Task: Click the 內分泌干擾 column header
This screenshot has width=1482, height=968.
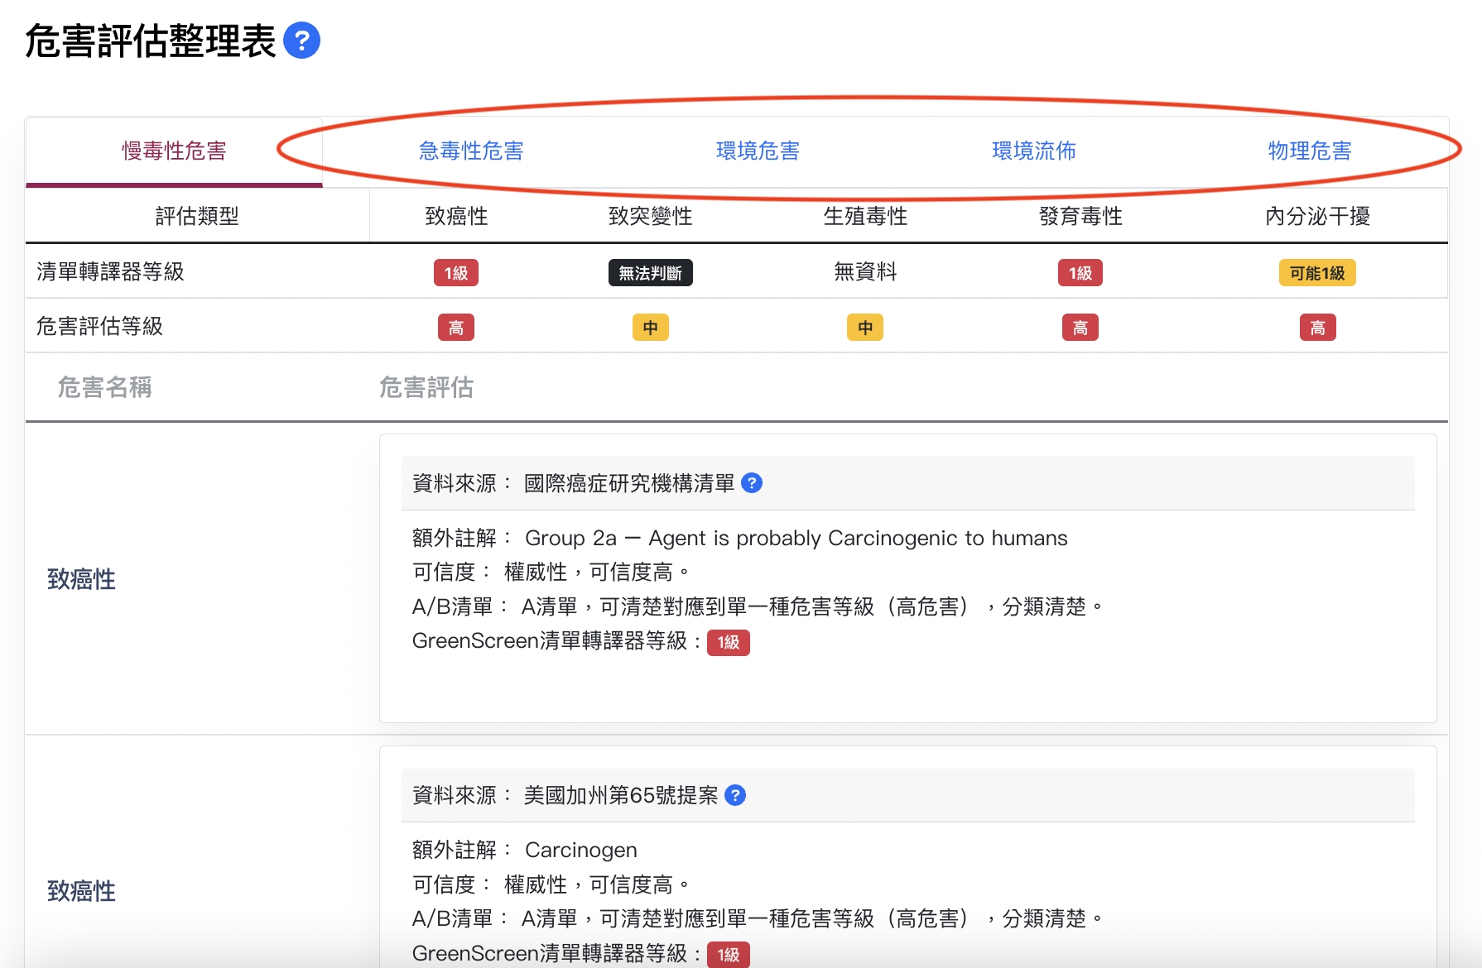Action: pos(1317,216)
